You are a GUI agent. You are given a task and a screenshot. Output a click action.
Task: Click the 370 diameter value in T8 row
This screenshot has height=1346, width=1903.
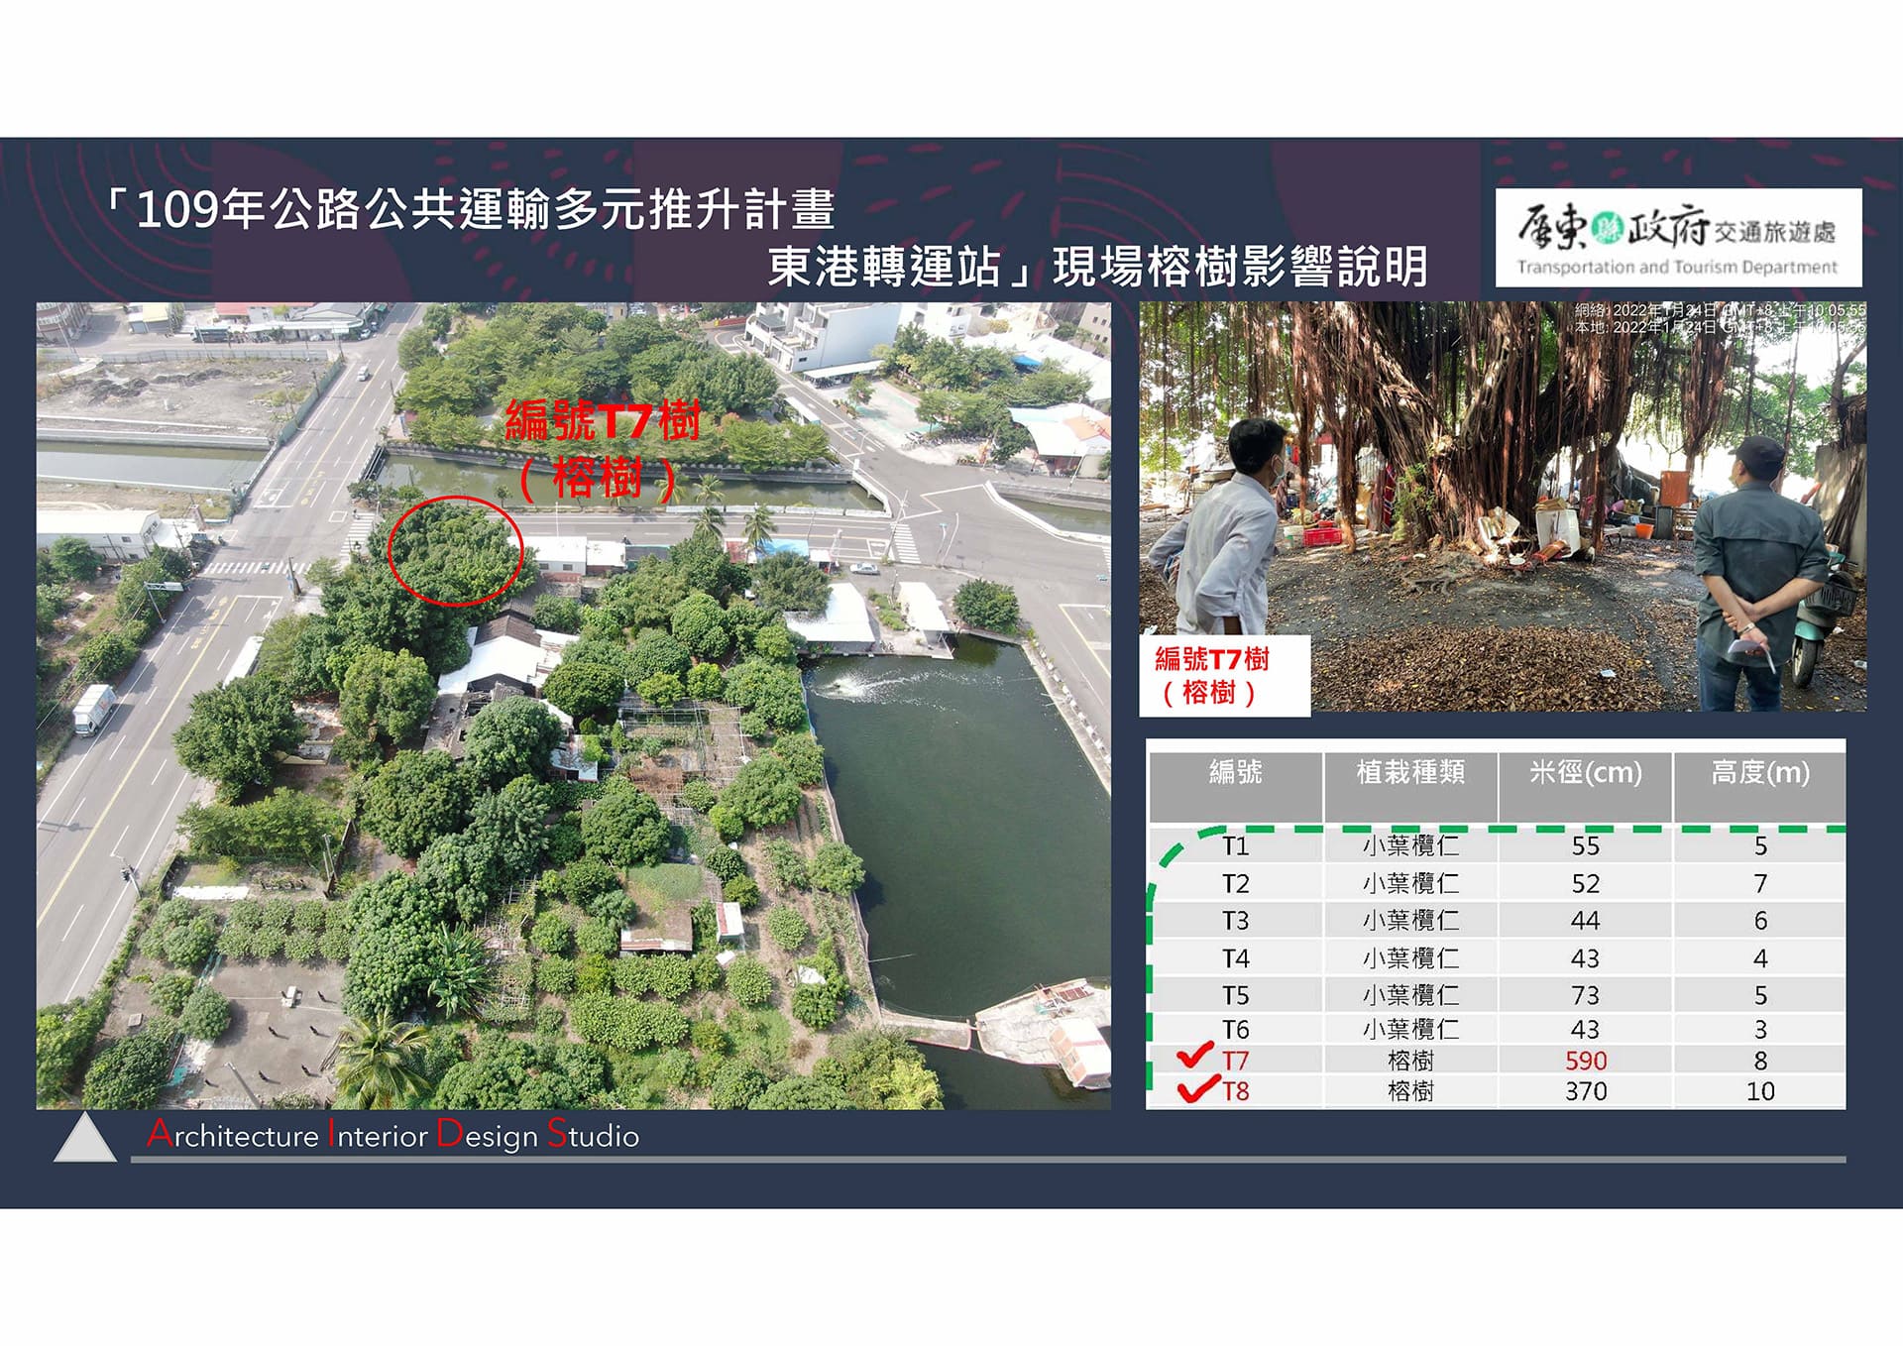point(1585,1091)
